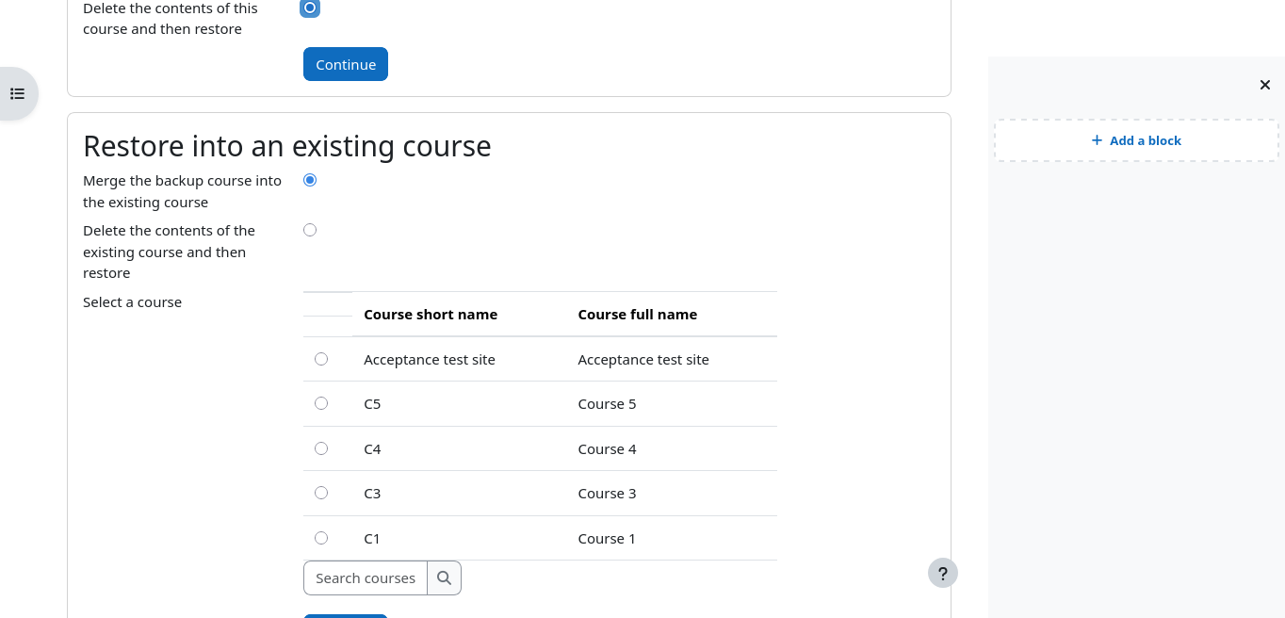
Task: Open the help question mark button
Action: coord(942,573)
